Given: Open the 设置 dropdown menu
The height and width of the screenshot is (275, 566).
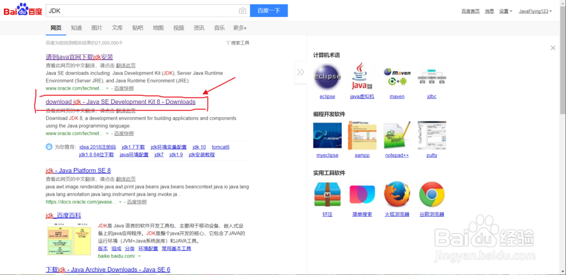Looking at the screenshot, I should [505, 11].
